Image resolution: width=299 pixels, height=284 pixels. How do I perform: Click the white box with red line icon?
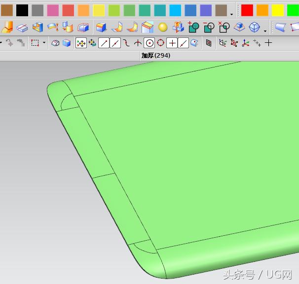55,43
